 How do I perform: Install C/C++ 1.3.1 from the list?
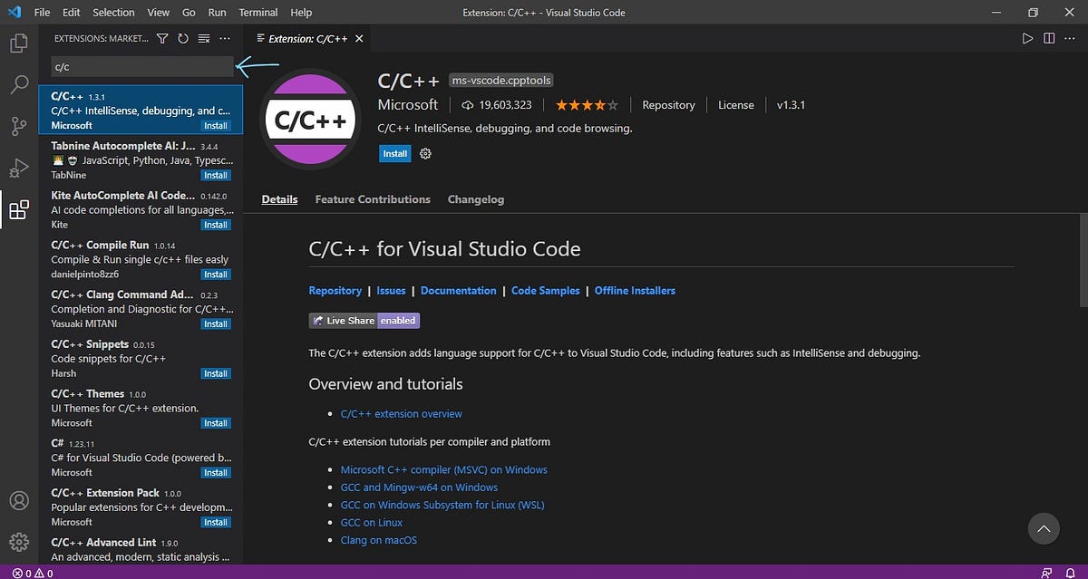(216, 126)
